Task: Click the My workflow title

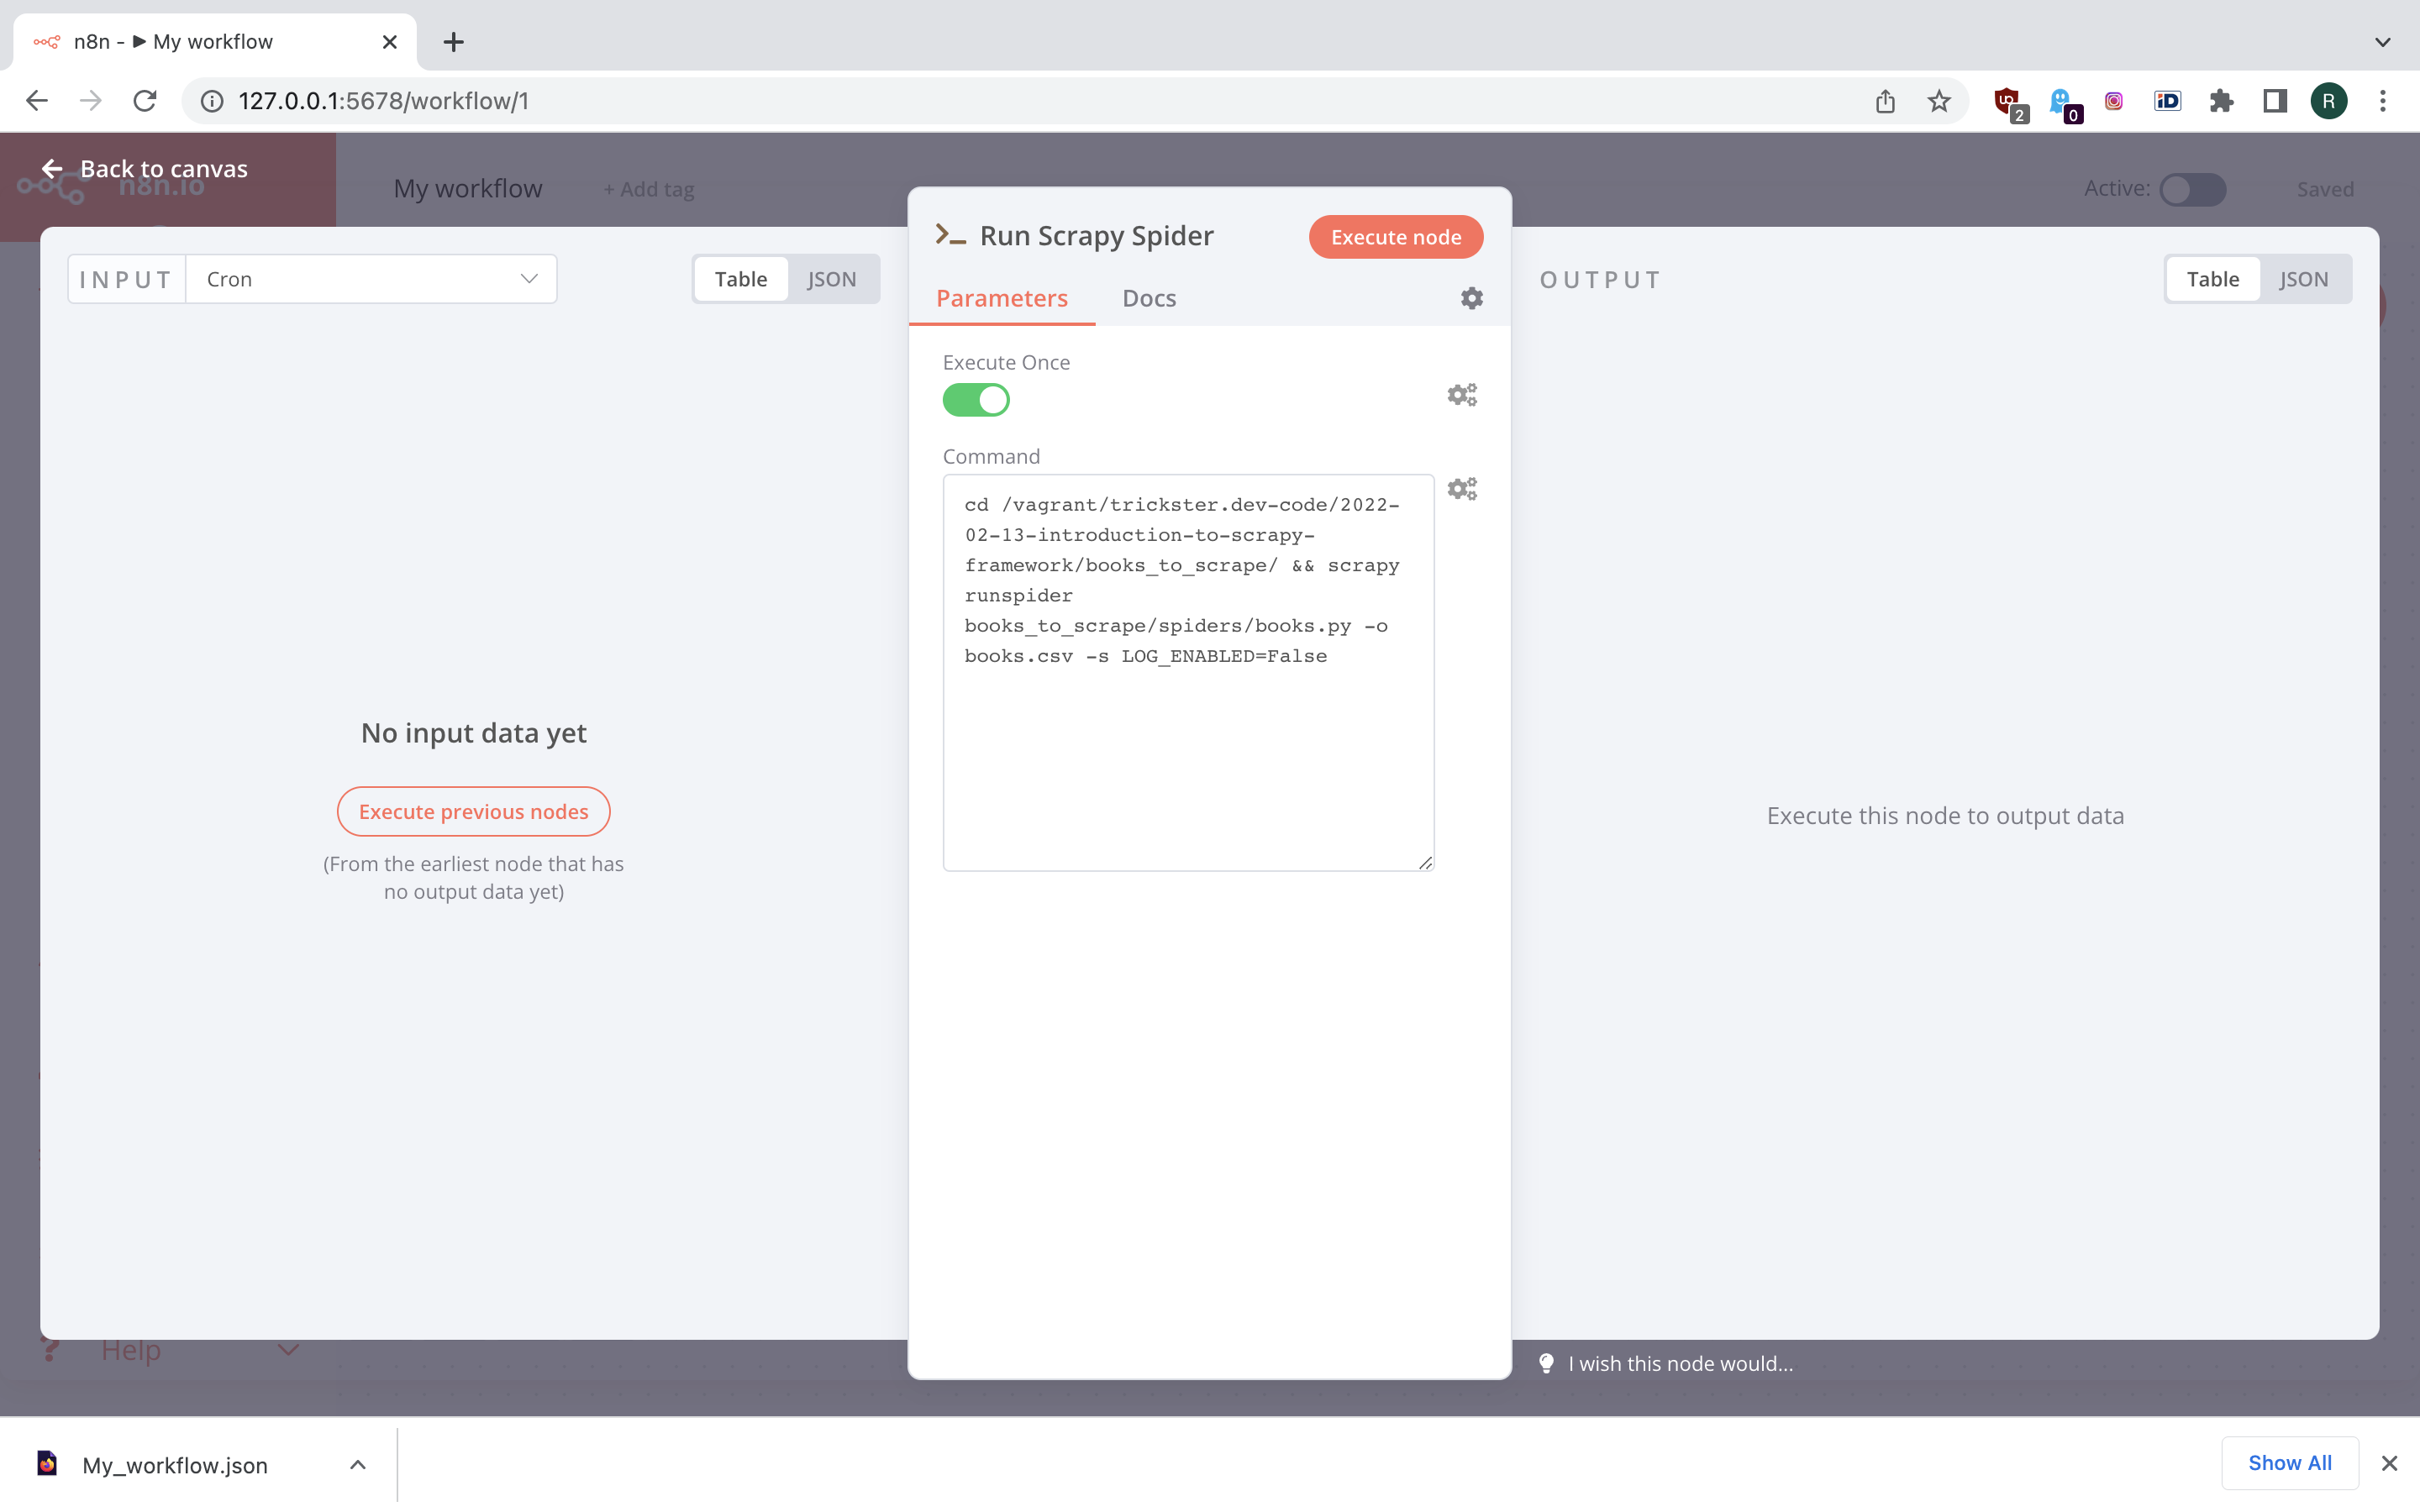Action: [x=468, y=188]
